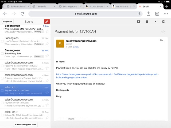Viewport: 171px width, 128px height.
Task: Open a new tab with plus button
Action: (x=166, y=6)
